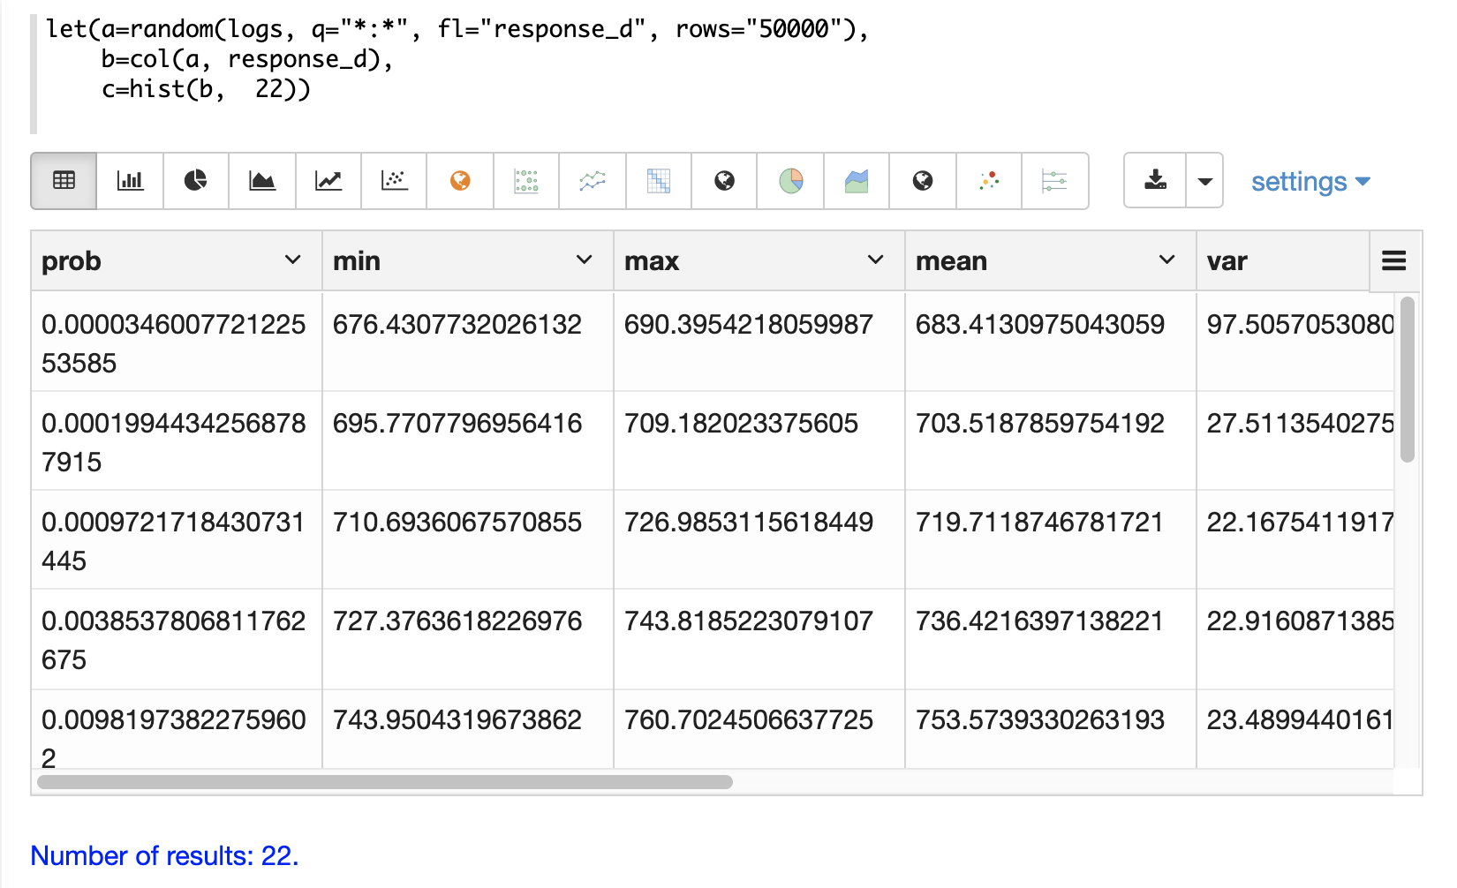The image size is (1457, 888).
Task: Click the green range sliders chart icon
Action: [1054, 181]
